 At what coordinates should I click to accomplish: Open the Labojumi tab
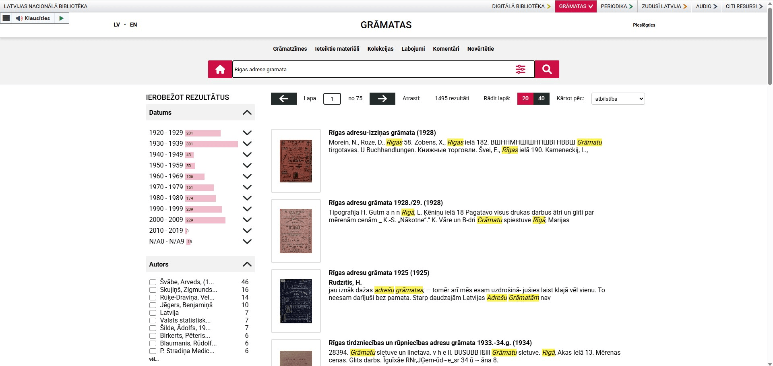(x=413, y=49)
